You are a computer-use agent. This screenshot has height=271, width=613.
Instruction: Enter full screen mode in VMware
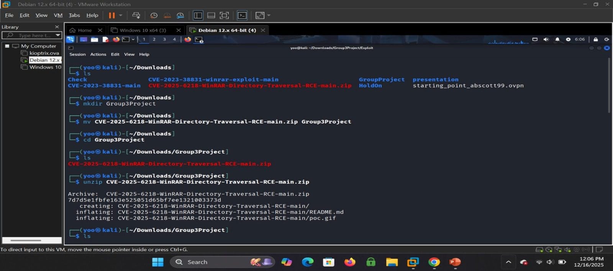[x=224, y=15]
